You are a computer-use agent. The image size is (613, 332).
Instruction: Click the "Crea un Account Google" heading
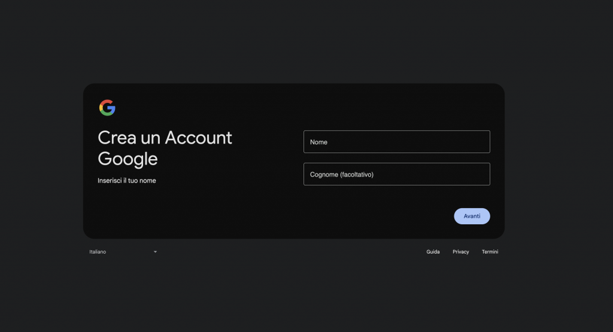point(165,148)
